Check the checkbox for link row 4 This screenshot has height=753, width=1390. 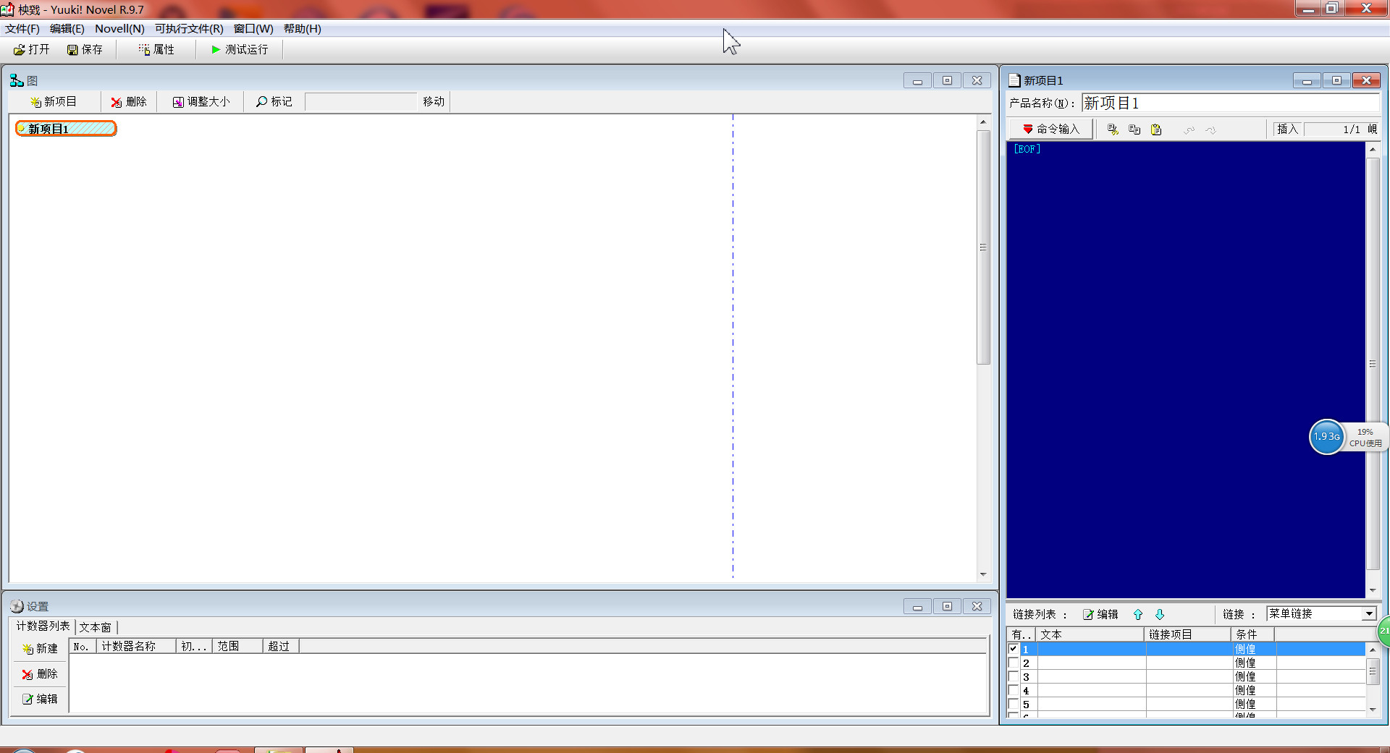pyautogui.click(x=1014, y=690)
